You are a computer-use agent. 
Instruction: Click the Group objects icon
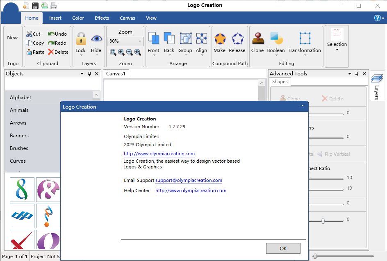[185, 38]
